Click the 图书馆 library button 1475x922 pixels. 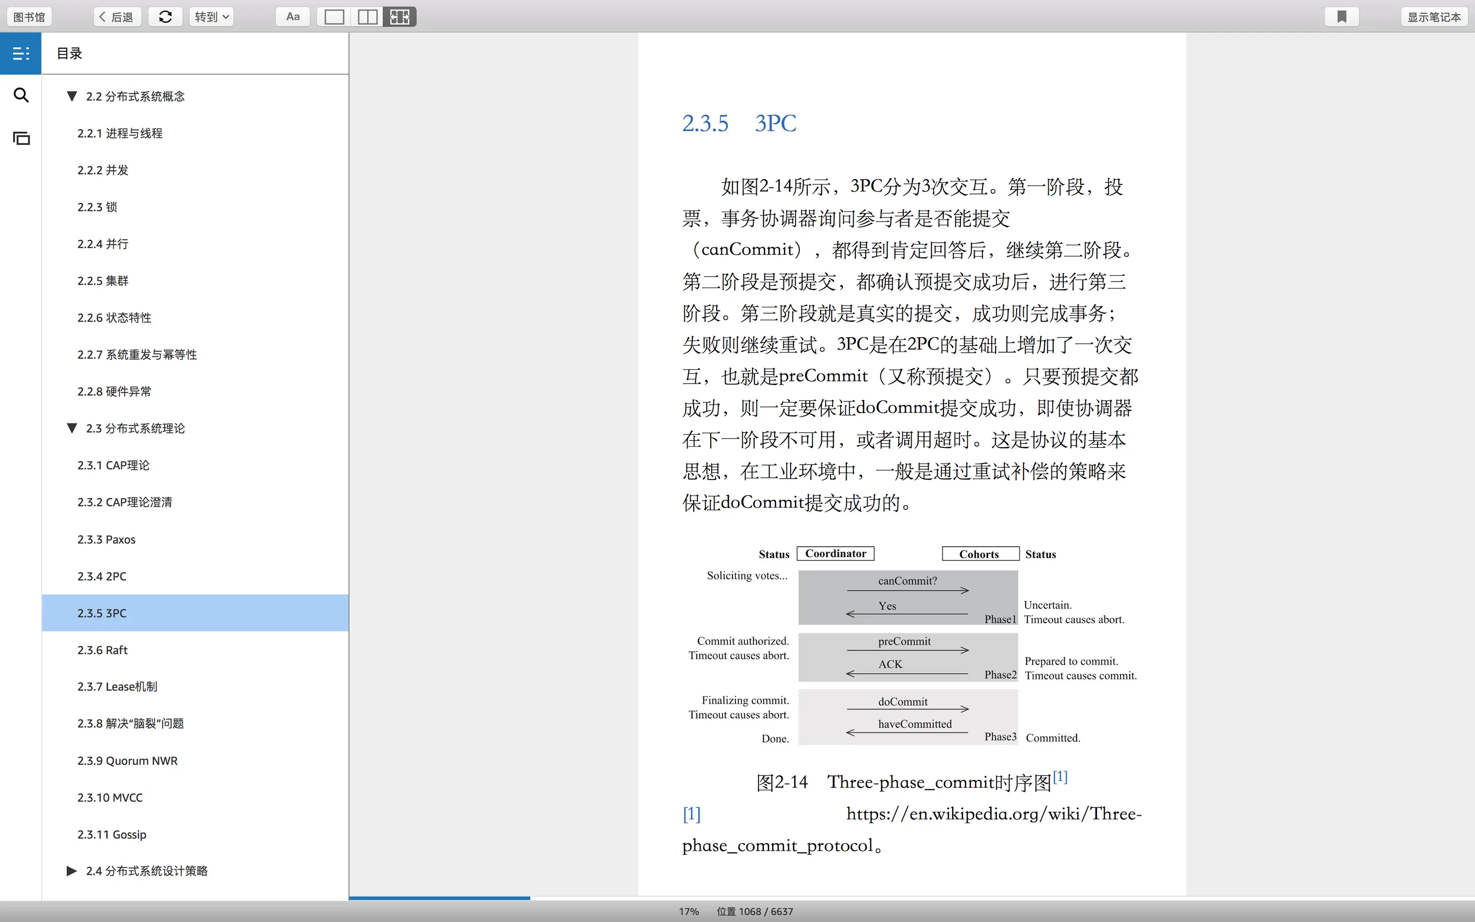(29, 17)
